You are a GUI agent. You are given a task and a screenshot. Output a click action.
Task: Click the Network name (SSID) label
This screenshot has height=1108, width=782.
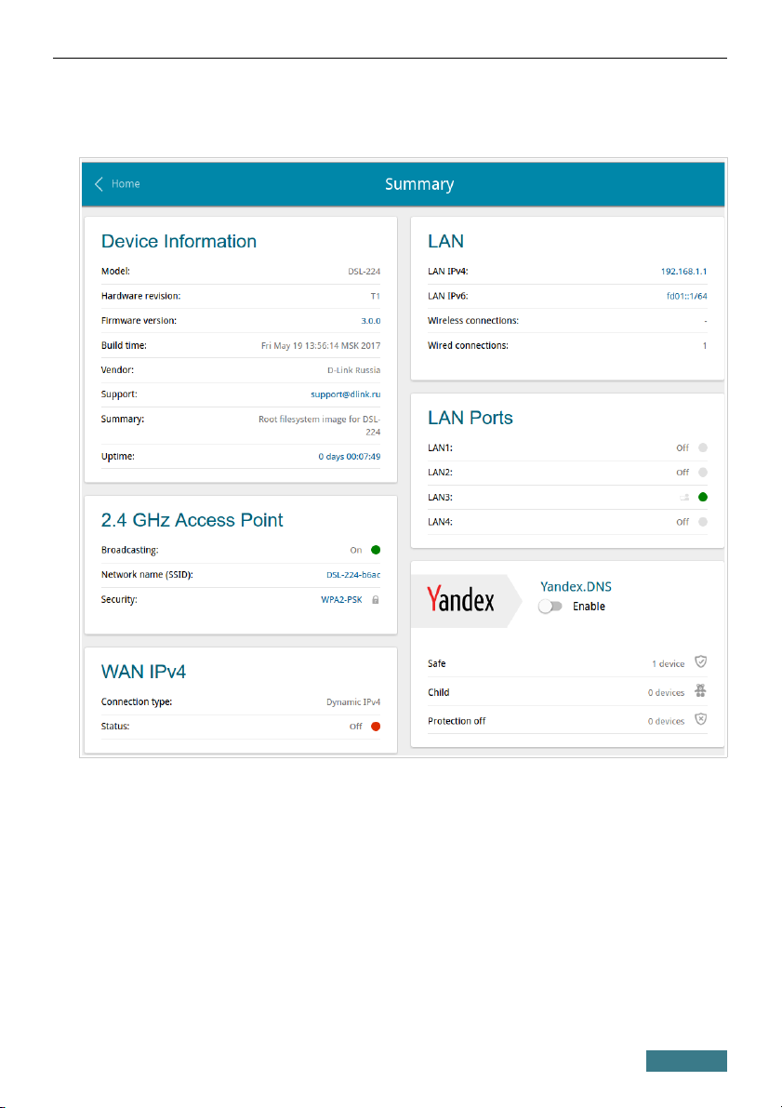(x=147, y=575)
